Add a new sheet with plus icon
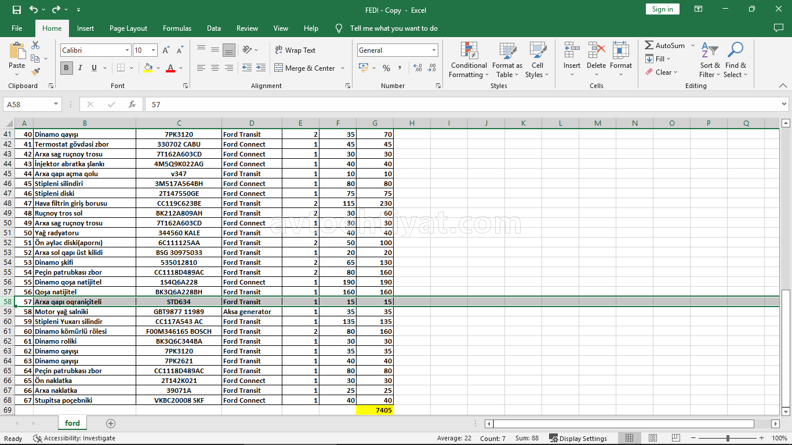This screenshot has width=792, height=445. [111, 424]
